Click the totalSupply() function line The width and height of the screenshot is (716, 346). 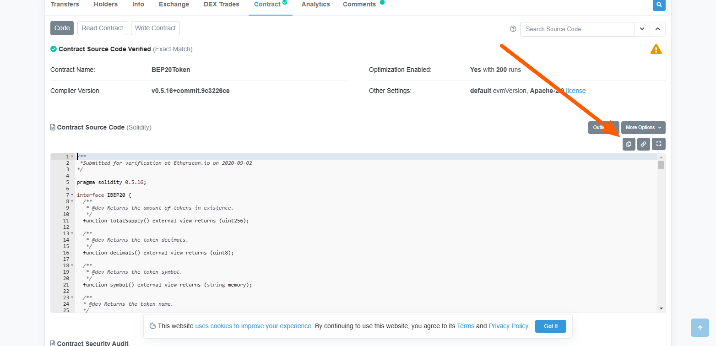[x=166, y=221]
